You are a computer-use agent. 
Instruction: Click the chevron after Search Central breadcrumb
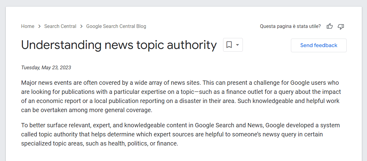click(81, 26)
